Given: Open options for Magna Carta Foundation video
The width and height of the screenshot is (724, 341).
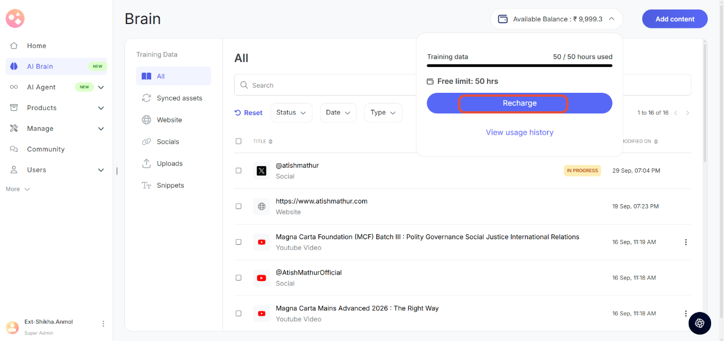Looking at the screenshot, I should (x=685, y=242).
